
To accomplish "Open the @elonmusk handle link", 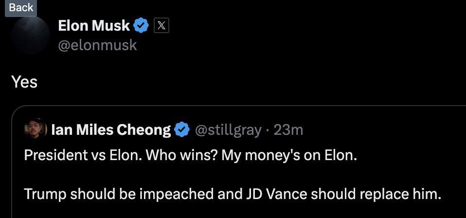I will coord(97,45).
